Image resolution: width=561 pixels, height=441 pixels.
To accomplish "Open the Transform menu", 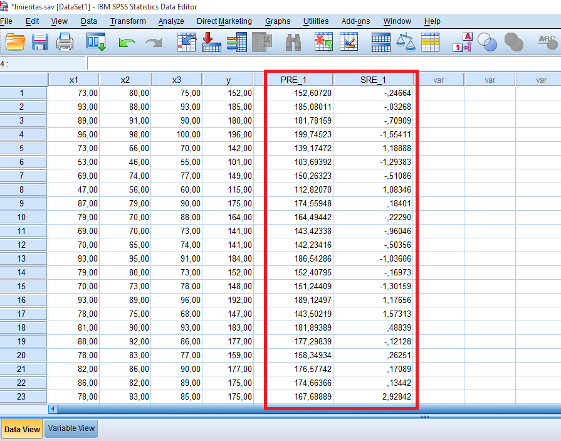I will tap(128, 21).
